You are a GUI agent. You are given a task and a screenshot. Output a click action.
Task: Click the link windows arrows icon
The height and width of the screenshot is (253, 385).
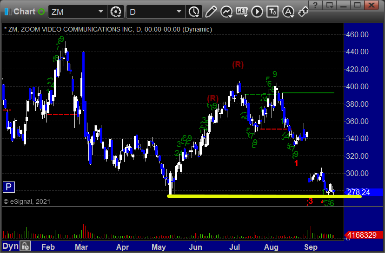pos(303,12)
